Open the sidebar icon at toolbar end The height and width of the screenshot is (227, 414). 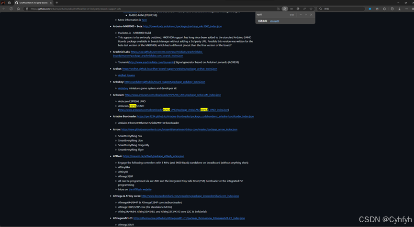tap(412, 9)
